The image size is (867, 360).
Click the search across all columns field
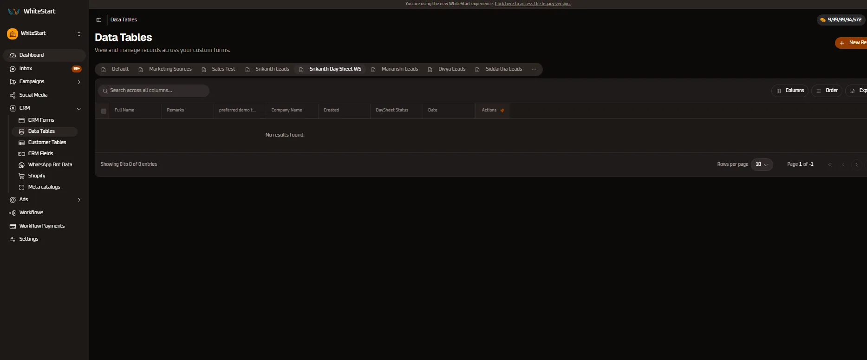point(154,91)
